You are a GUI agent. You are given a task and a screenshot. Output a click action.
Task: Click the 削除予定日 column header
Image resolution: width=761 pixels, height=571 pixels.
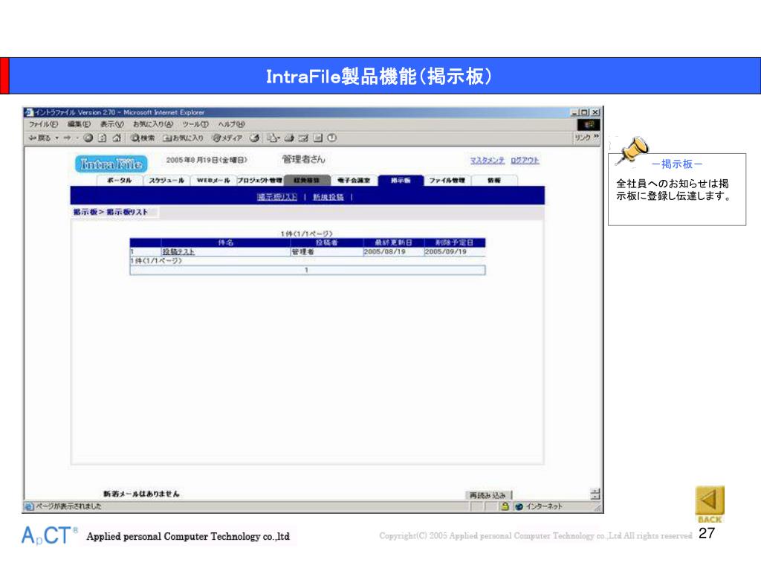click(x=455, y=242)
